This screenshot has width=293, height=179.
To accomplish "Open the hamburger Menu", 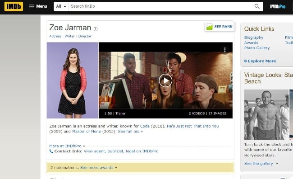I will 38,6.
